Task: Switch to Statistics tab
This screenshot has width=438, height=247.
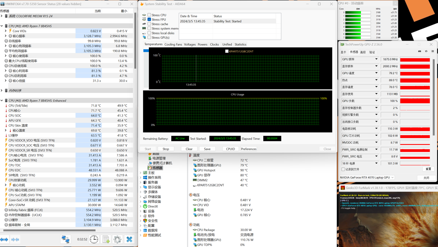Action: 240,44
